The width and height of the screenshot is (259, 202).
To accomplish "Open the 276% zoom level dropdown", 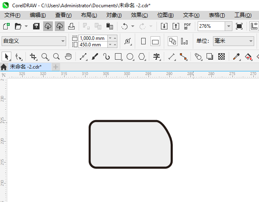I will click(228, 26).
